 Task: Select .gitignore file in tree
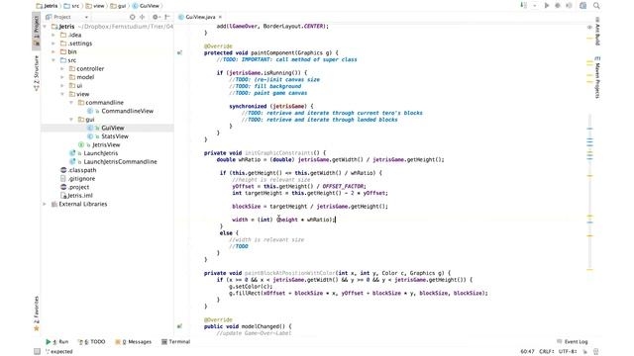(x=77, y=179)
